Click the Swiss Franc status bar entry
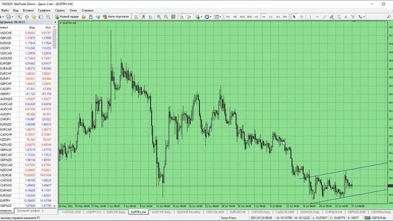 click(228, 218)
